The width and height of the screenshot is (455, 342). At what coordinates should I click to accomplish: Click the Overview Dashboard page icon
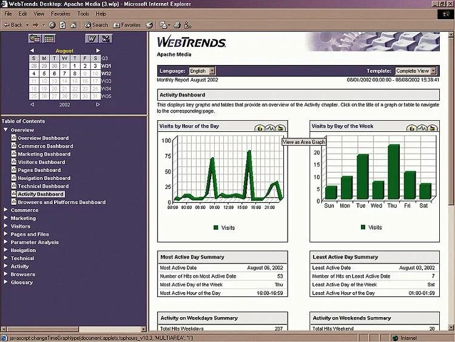click(13, 138)
